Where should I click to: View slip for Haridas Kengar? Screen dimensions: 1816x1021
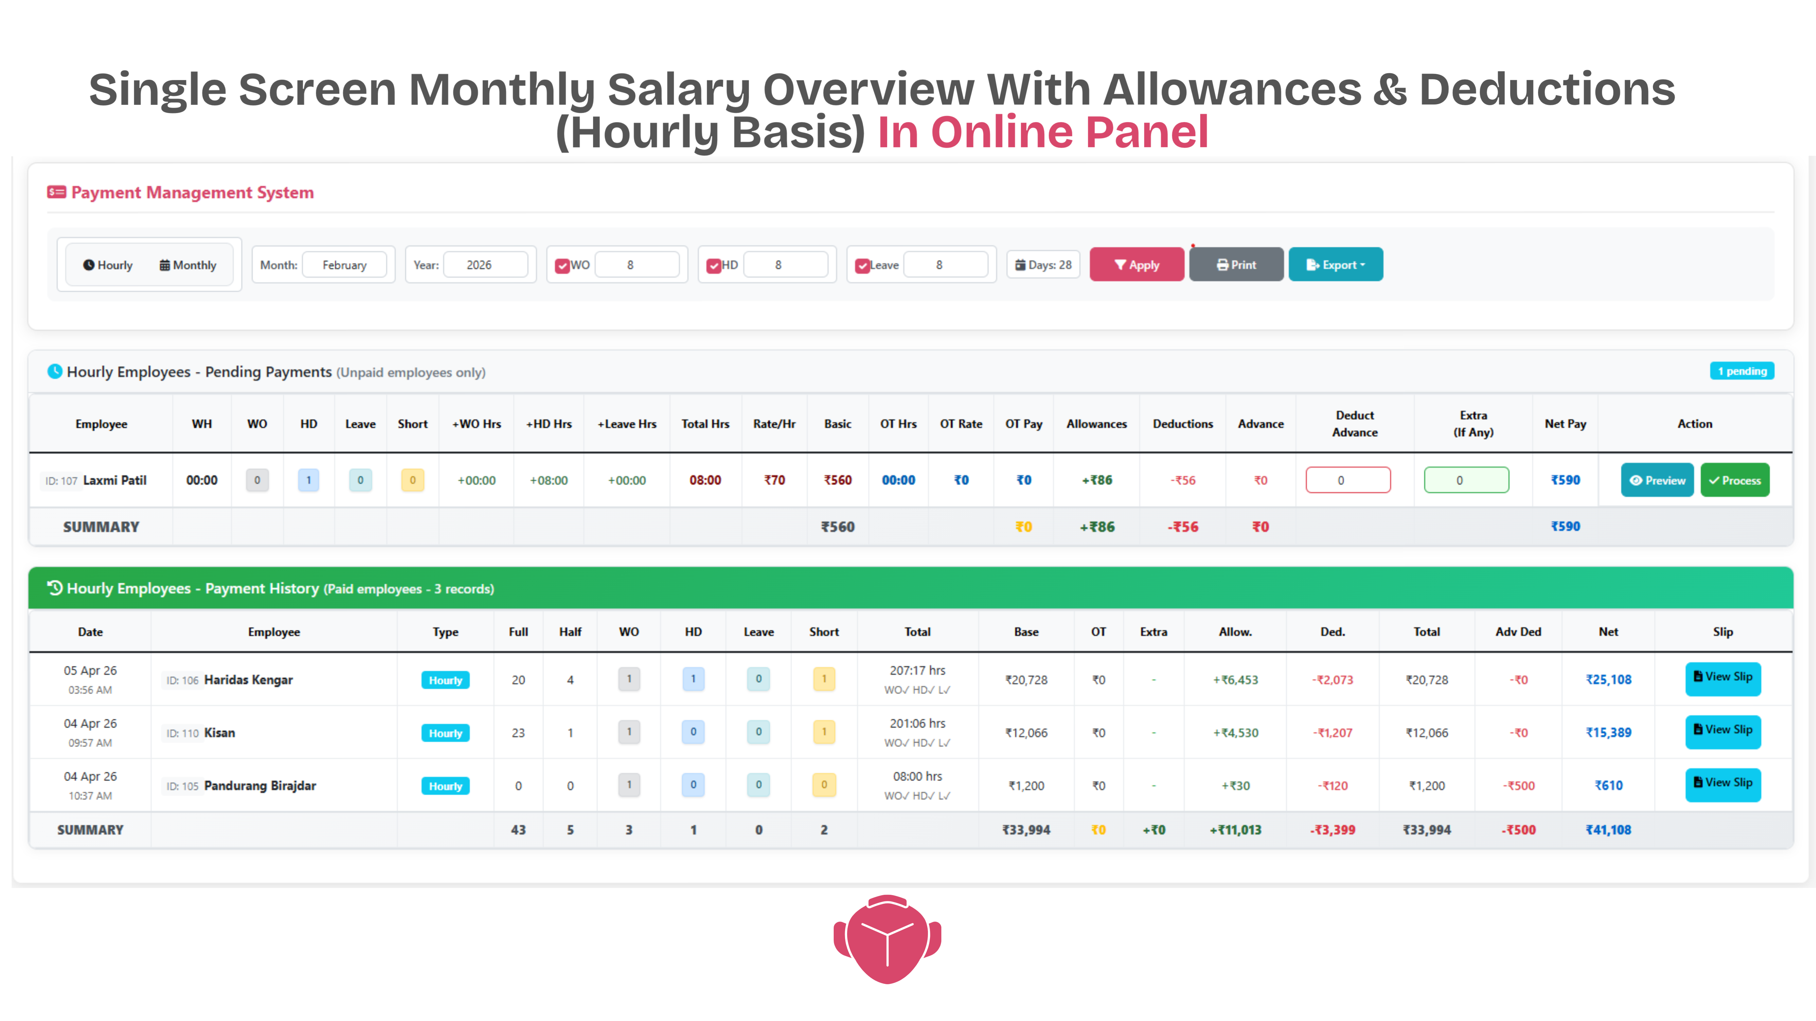pos(1723,679)
